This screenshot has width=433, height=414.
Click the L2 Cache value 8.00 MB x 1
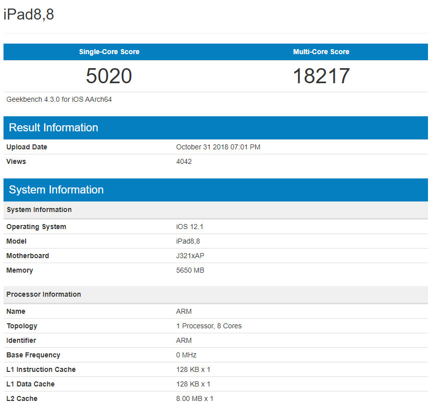[194, 398]
